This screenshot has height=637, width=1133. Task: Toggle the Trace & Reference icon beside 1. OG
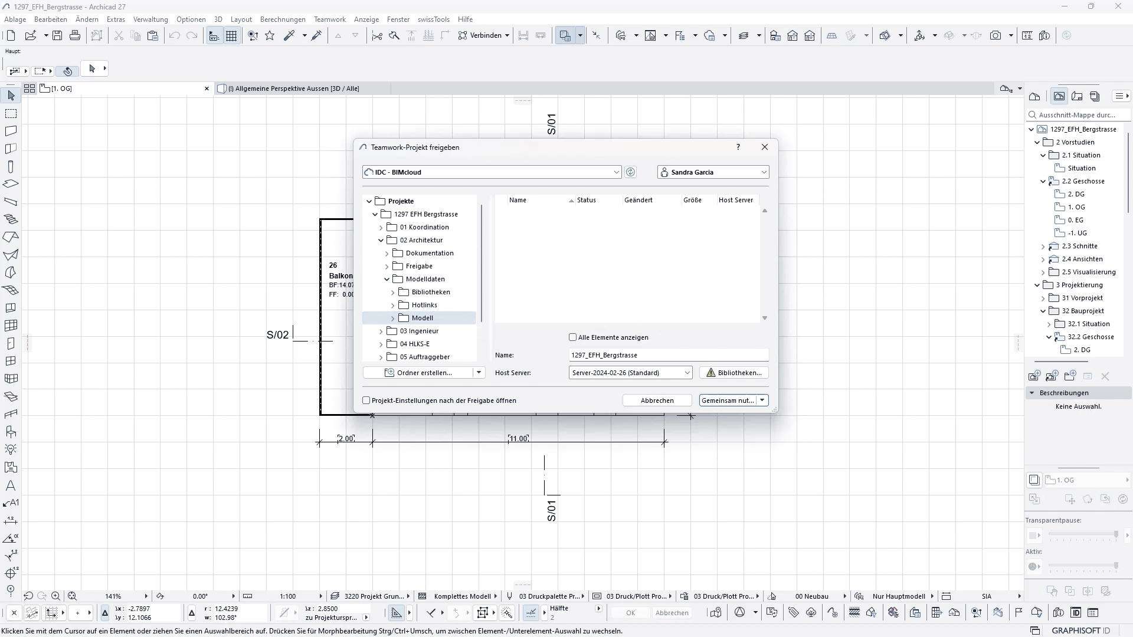pyautogui.click(x=1034, y=480)
